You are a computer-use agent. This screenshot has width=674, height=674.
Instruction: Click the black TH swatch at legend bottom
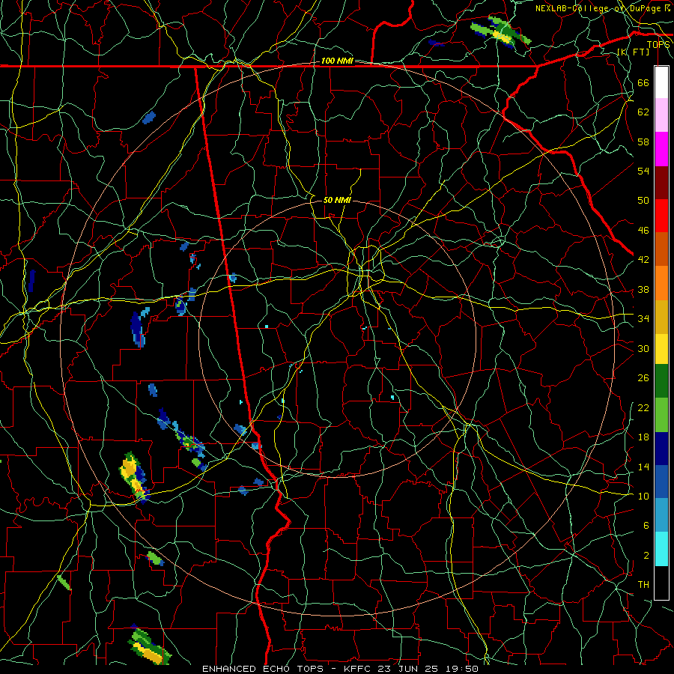click(661, 583)
